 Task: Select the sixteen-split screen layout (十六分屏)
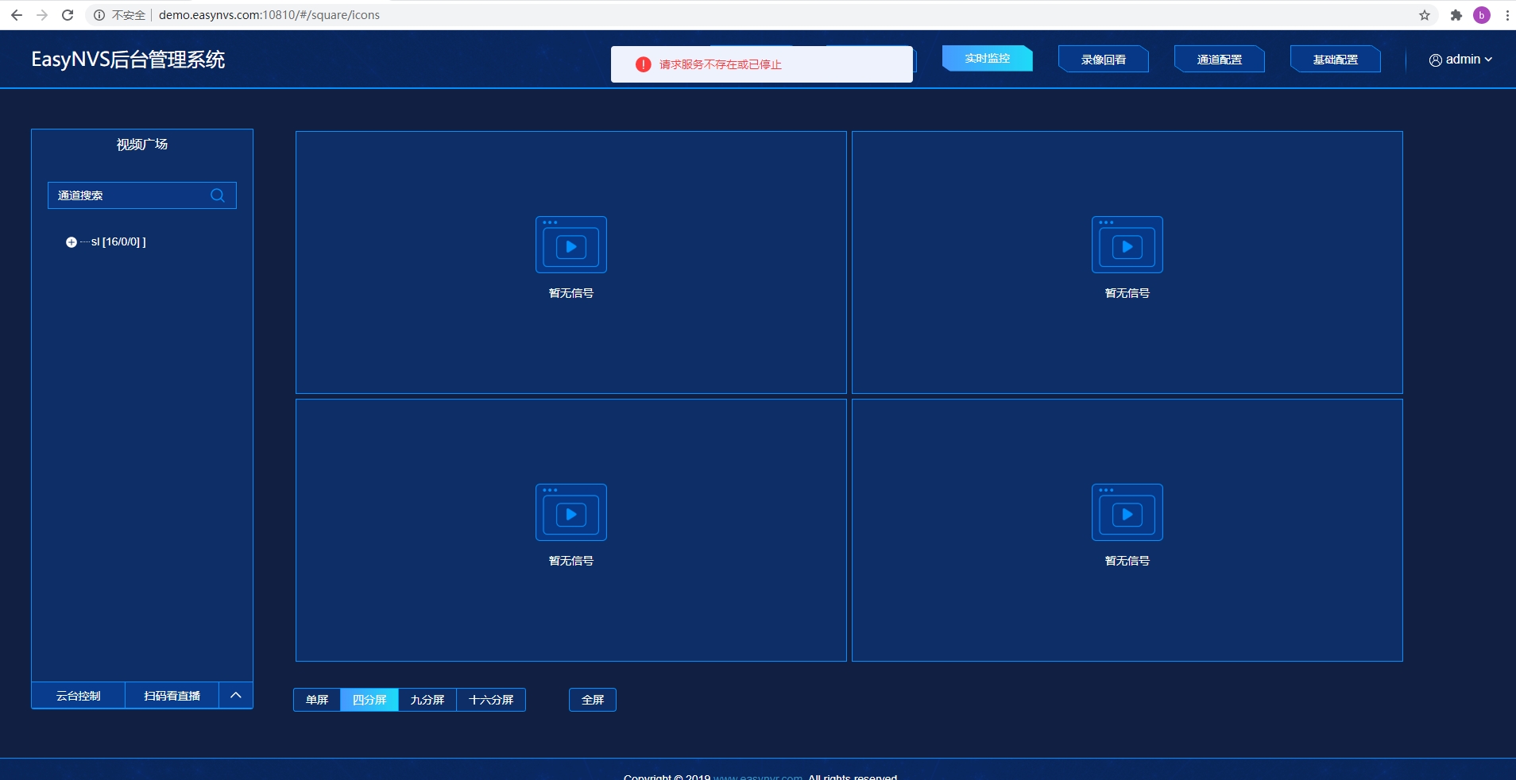[491, 700]
